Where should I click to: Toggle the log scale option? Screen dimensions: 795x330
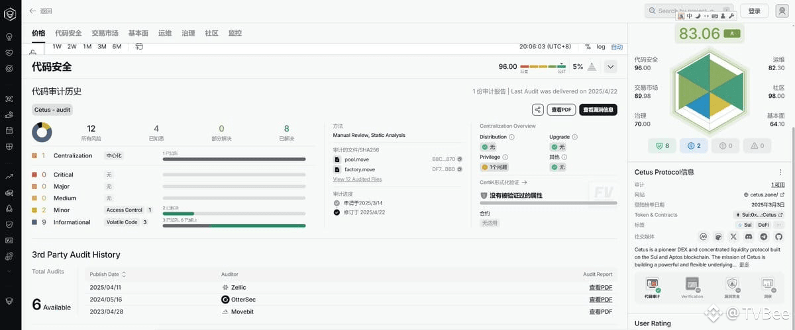pos(601,47)
